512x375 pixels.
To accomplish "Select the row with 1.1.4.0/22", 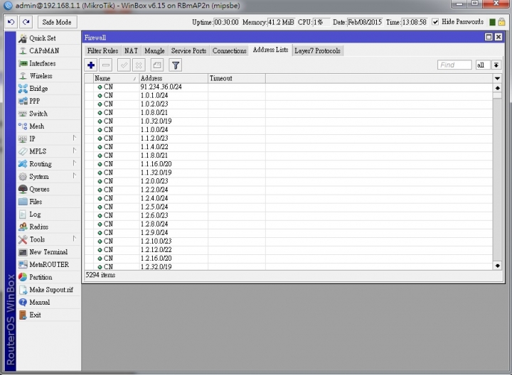I will pyautogui.click(x=288, y=147).
